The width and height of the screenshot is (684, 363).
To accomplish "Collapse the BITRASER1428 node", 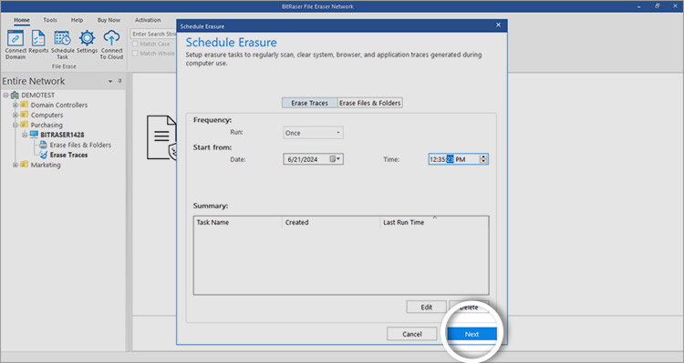I will (x=25, y=135).
